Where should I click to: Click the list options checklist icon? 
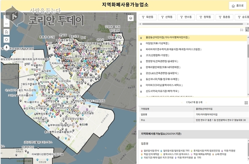click(242, 30)
